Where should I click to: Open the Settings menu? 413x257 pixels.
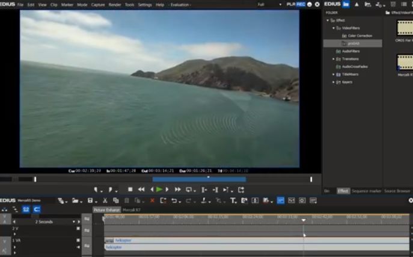pos(145,5)
